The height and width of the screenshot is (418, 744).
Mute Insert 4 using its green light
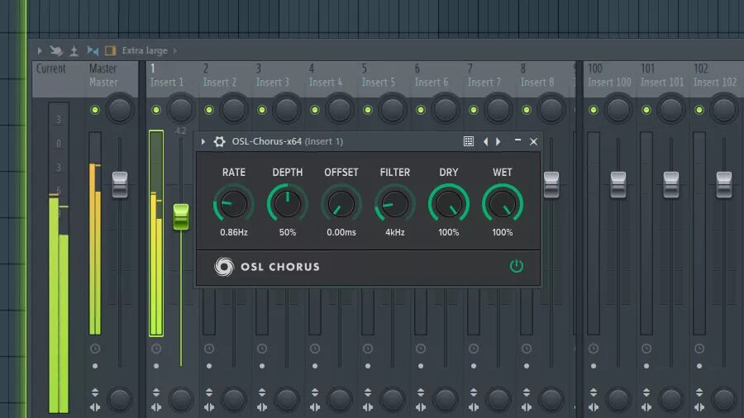tap(315, 110)
